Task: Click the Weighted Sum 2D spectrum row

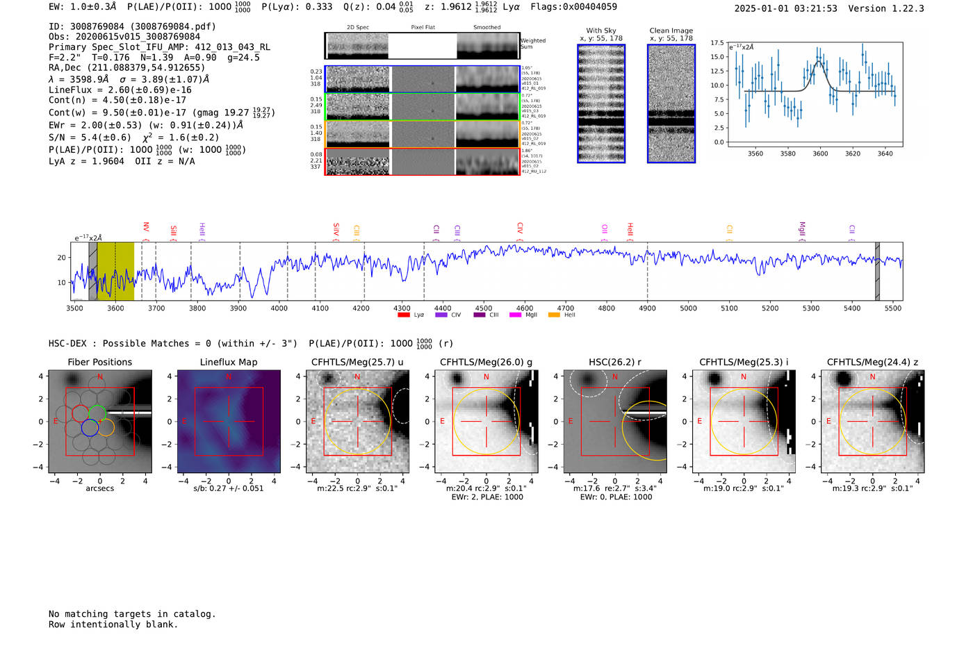Action: [423, 46]
